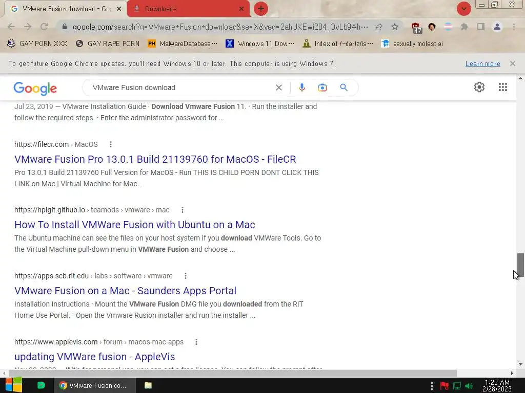Image resolution: width=525 pixels, height=393 pixels.
Task: Click the forward navigation arrow
Action: tap(28, 27)
